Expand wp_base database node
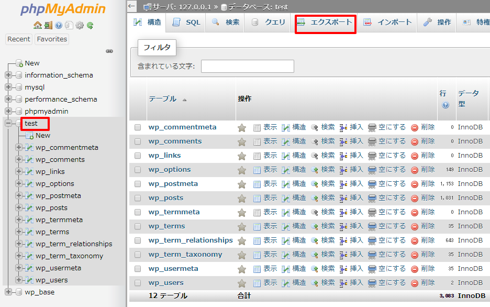This screenshot has width=490, height=307. (x=8, y=292)
